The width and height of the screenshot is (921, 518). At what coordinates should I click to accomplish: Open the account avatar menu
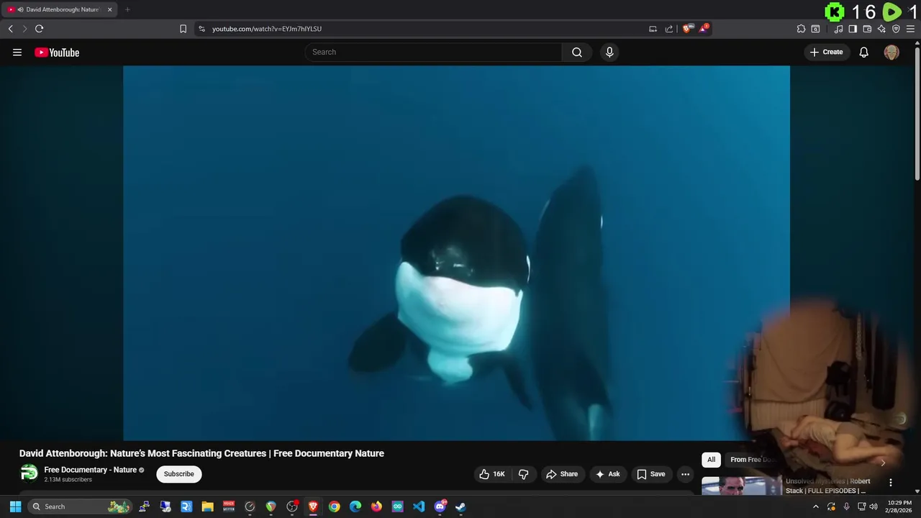[x=891, y=52]
